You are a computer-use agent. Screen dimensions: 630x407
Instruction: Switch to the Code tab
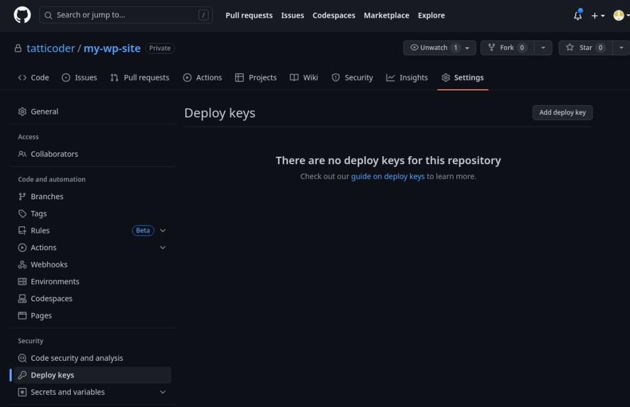(x=33, y=77)
